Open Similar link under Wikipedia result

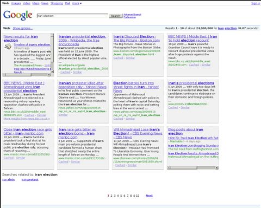(x=77, y=72)
